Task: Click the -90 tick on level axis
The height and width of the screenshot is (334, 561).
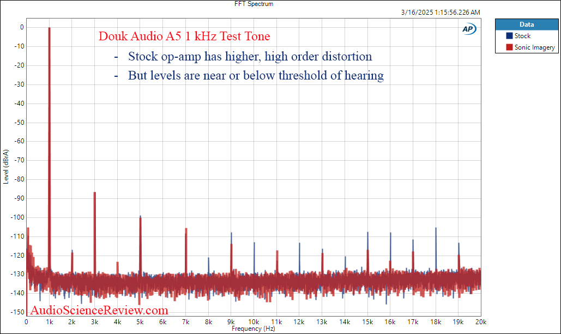Action: [19, 198]
